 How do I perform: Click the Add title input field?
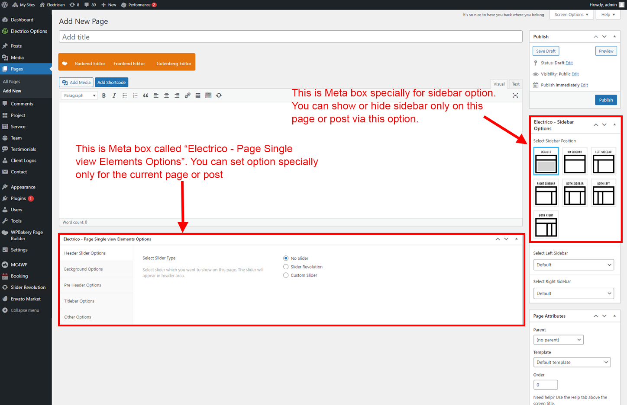point(290,37)
